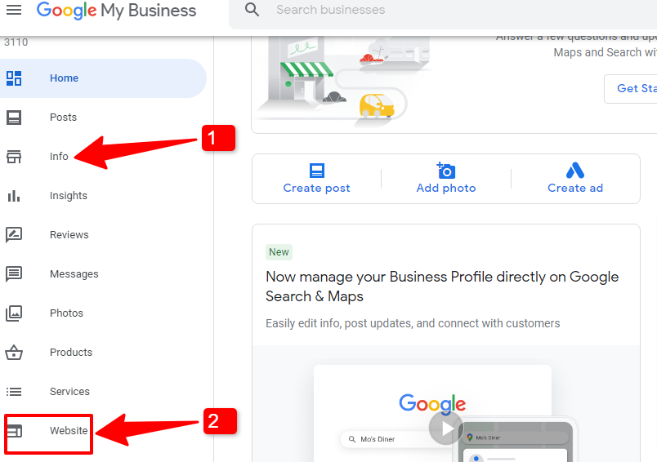Image resolution: width=657 pixels, height=462 pixels.
Task: Click the Google My Business logo
Action: [116, 11]
